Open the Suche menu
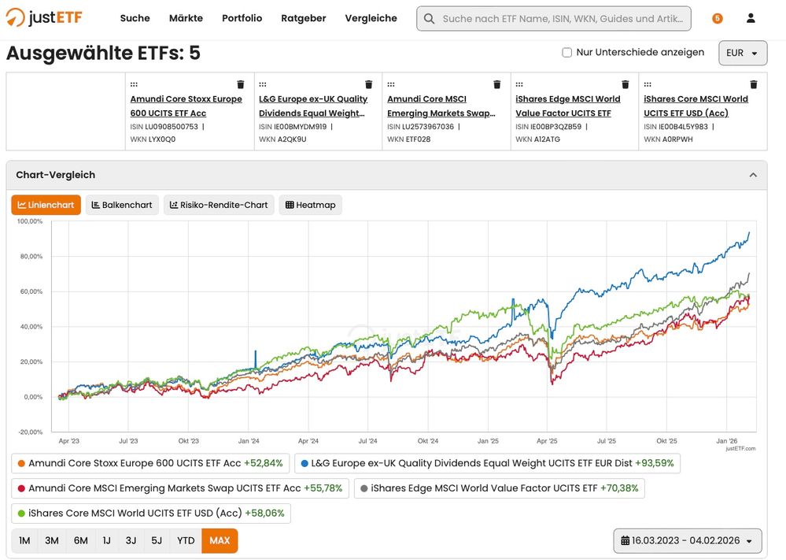 click(x=135, y=18)
